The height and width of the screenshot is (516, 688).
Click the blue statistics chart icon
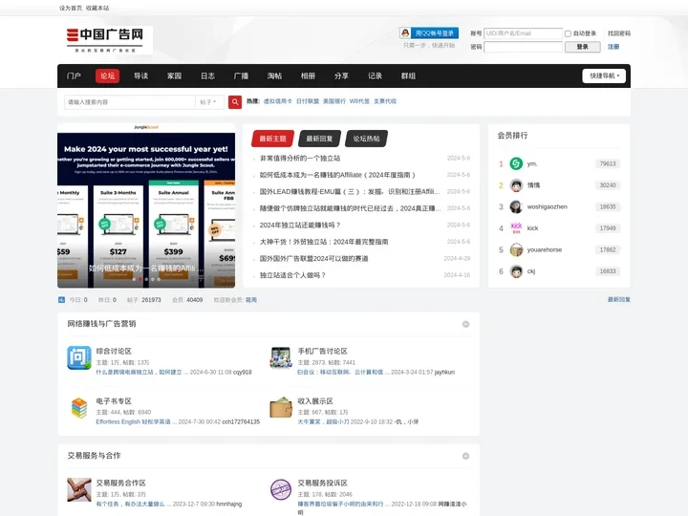coord(61,300)
